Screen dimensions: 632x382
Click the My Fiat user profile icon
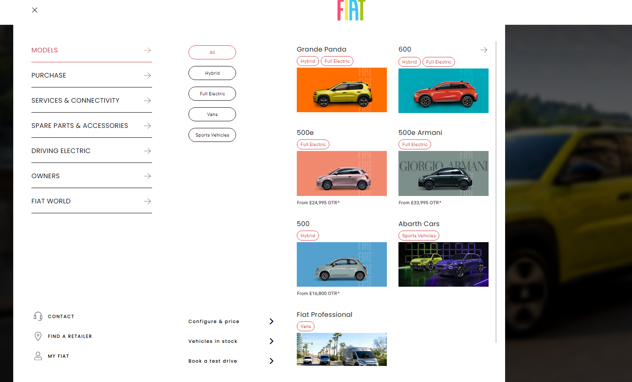(x=38, y=356)
